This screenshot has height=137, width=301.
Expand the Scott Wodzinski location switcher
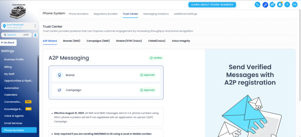[x=19, y=26]
